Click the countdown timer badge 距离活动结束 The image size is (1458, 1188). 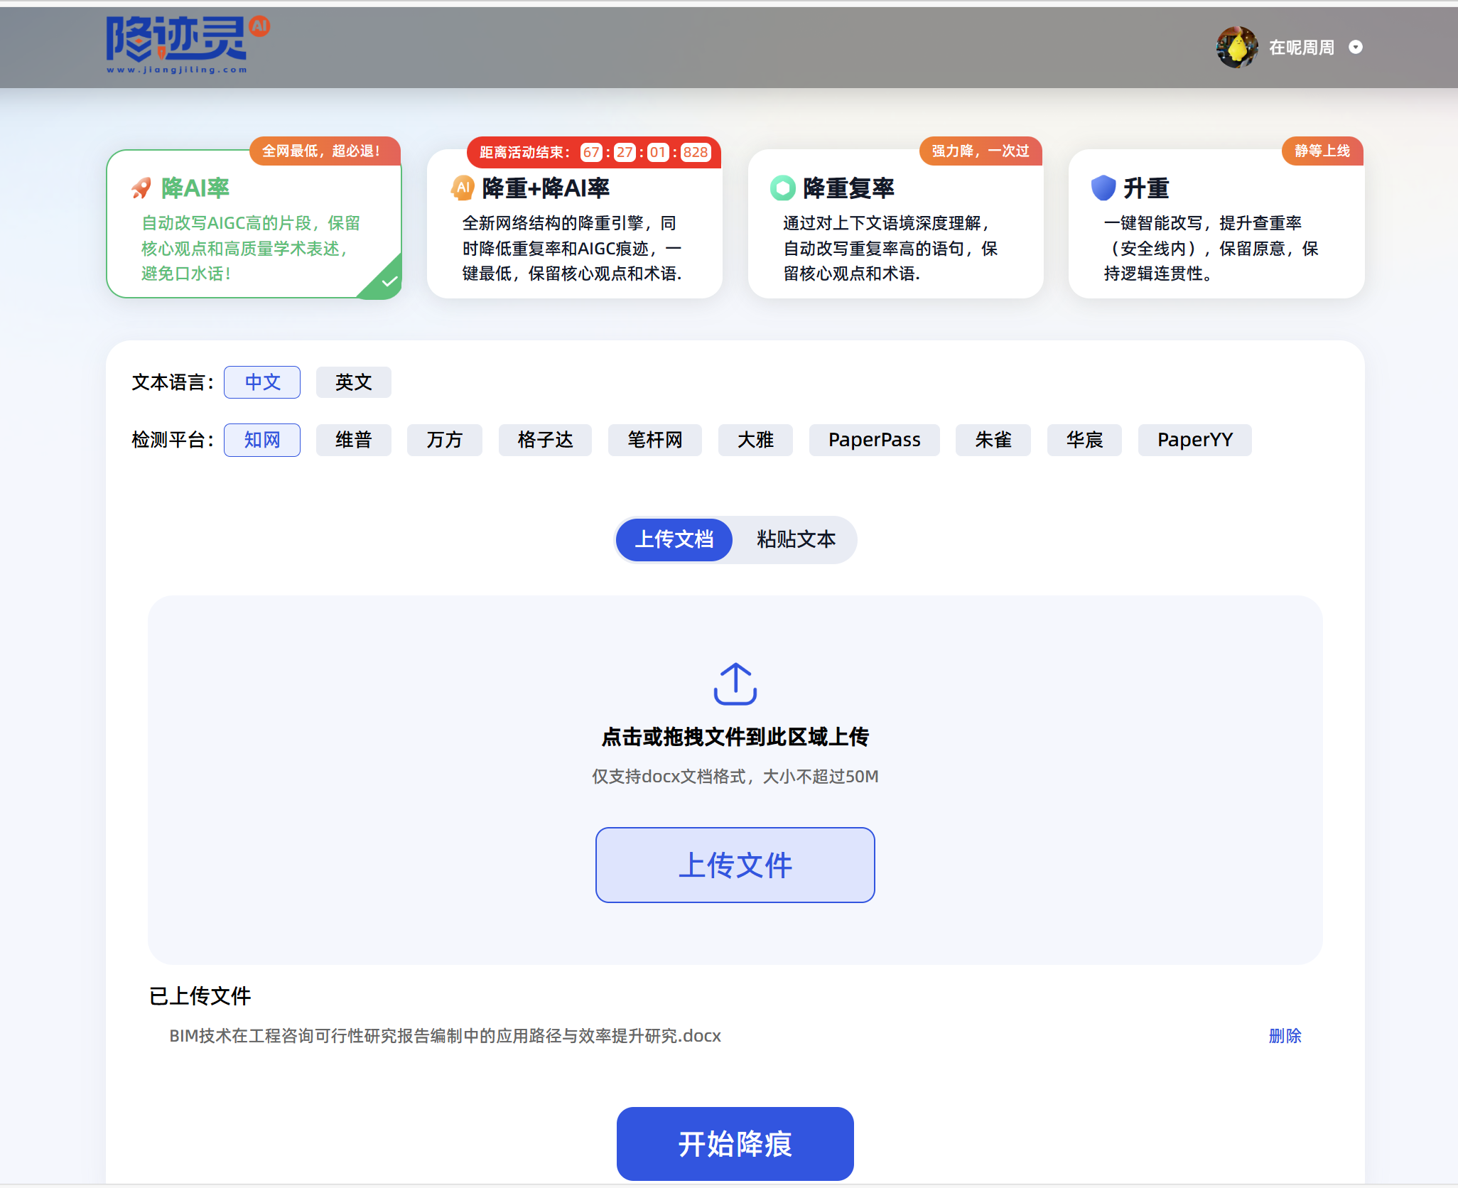[594, 152]
